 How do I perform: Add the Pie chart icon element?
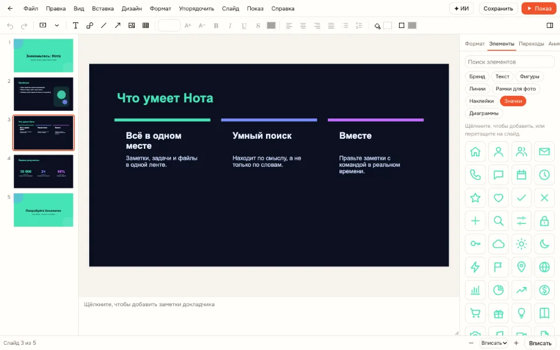click(x=498, y=290)
